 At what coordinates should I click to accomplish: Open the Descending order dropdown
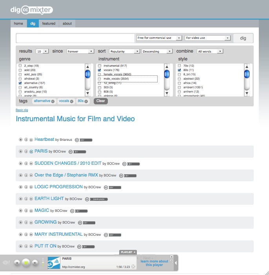click(x=157, y=51)
